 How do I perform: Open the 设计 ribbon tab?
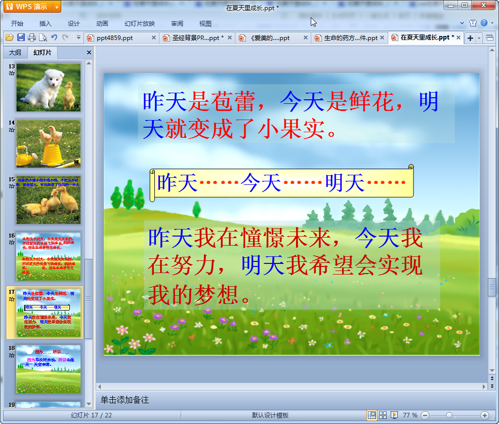coord(73,24)
